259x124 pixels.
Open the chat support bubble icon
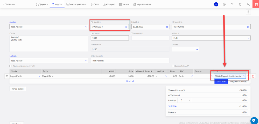[x=254, y=120]
